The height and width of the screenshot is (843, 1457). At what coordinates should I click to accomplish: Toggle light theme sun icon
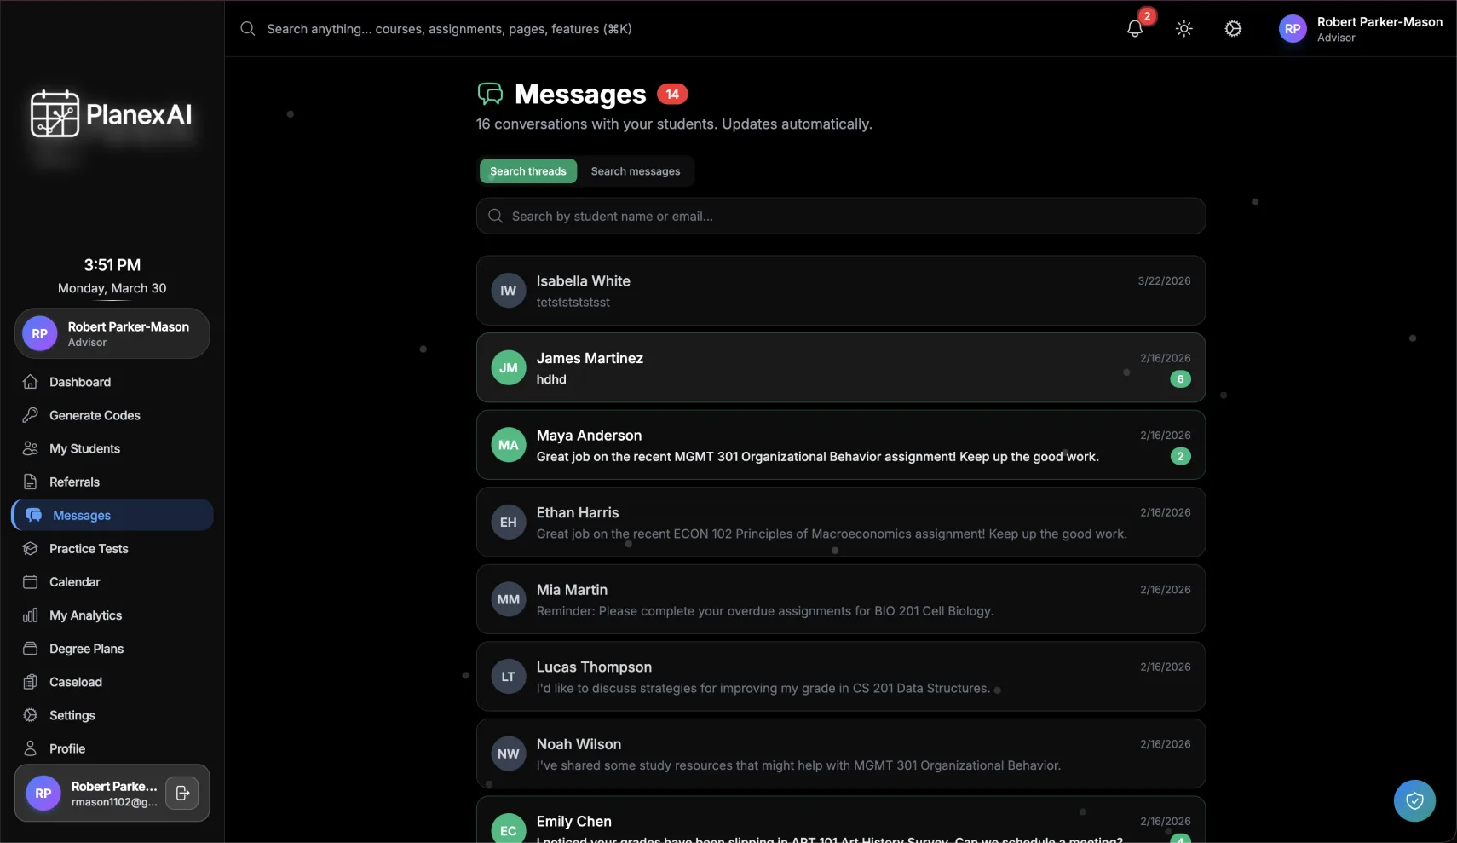coord(1183,28)
